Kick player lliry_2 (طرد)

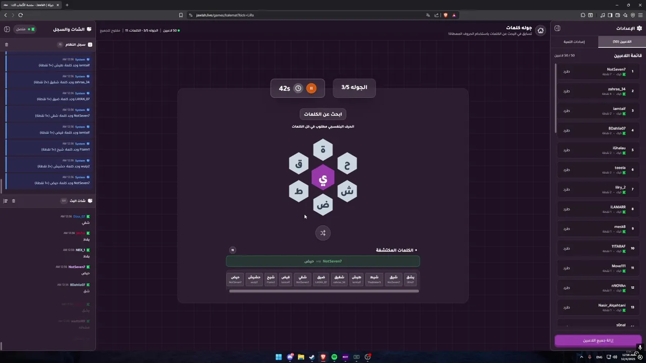(x=566, y=190)
